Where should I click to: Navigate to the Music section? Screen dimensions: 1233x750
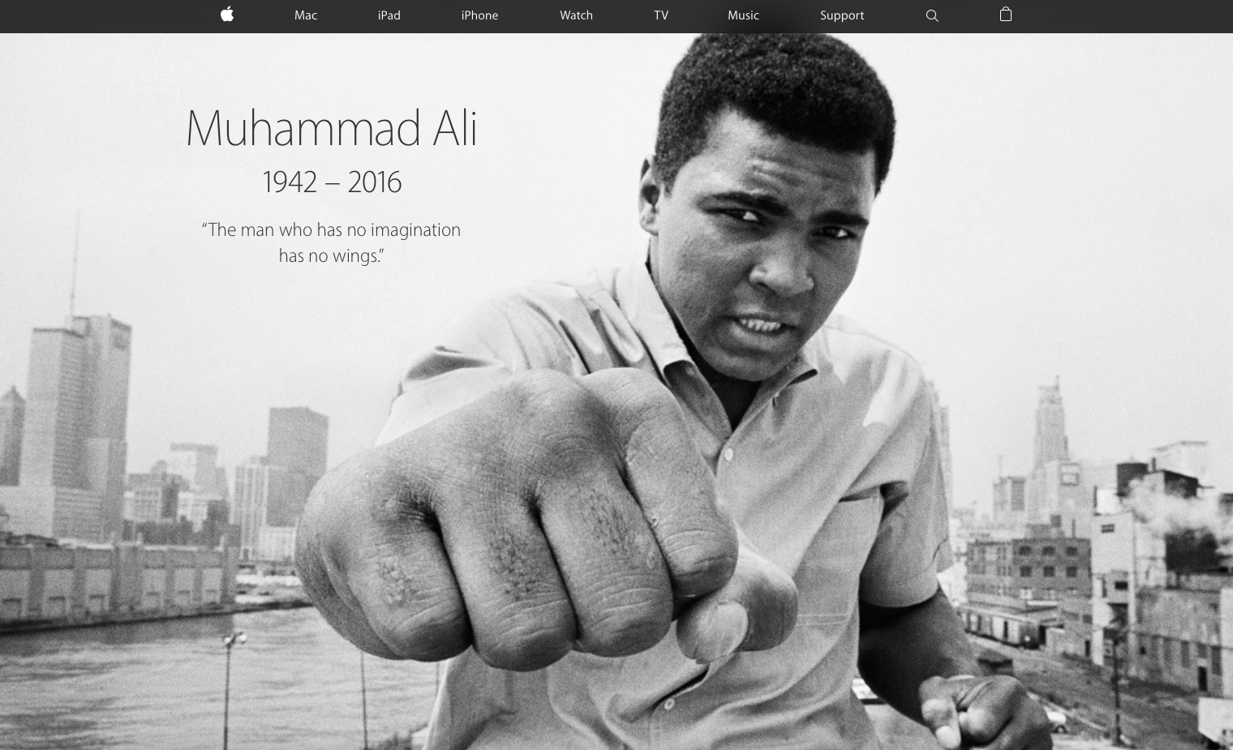(743, 15)
